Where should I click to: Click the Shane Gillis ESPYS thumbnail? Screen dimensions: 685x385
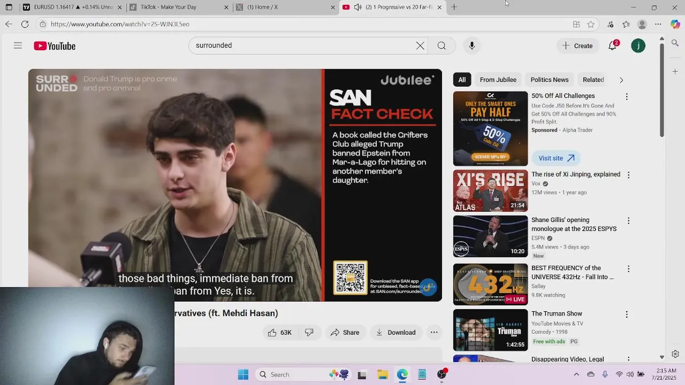(x=490, y=236)
